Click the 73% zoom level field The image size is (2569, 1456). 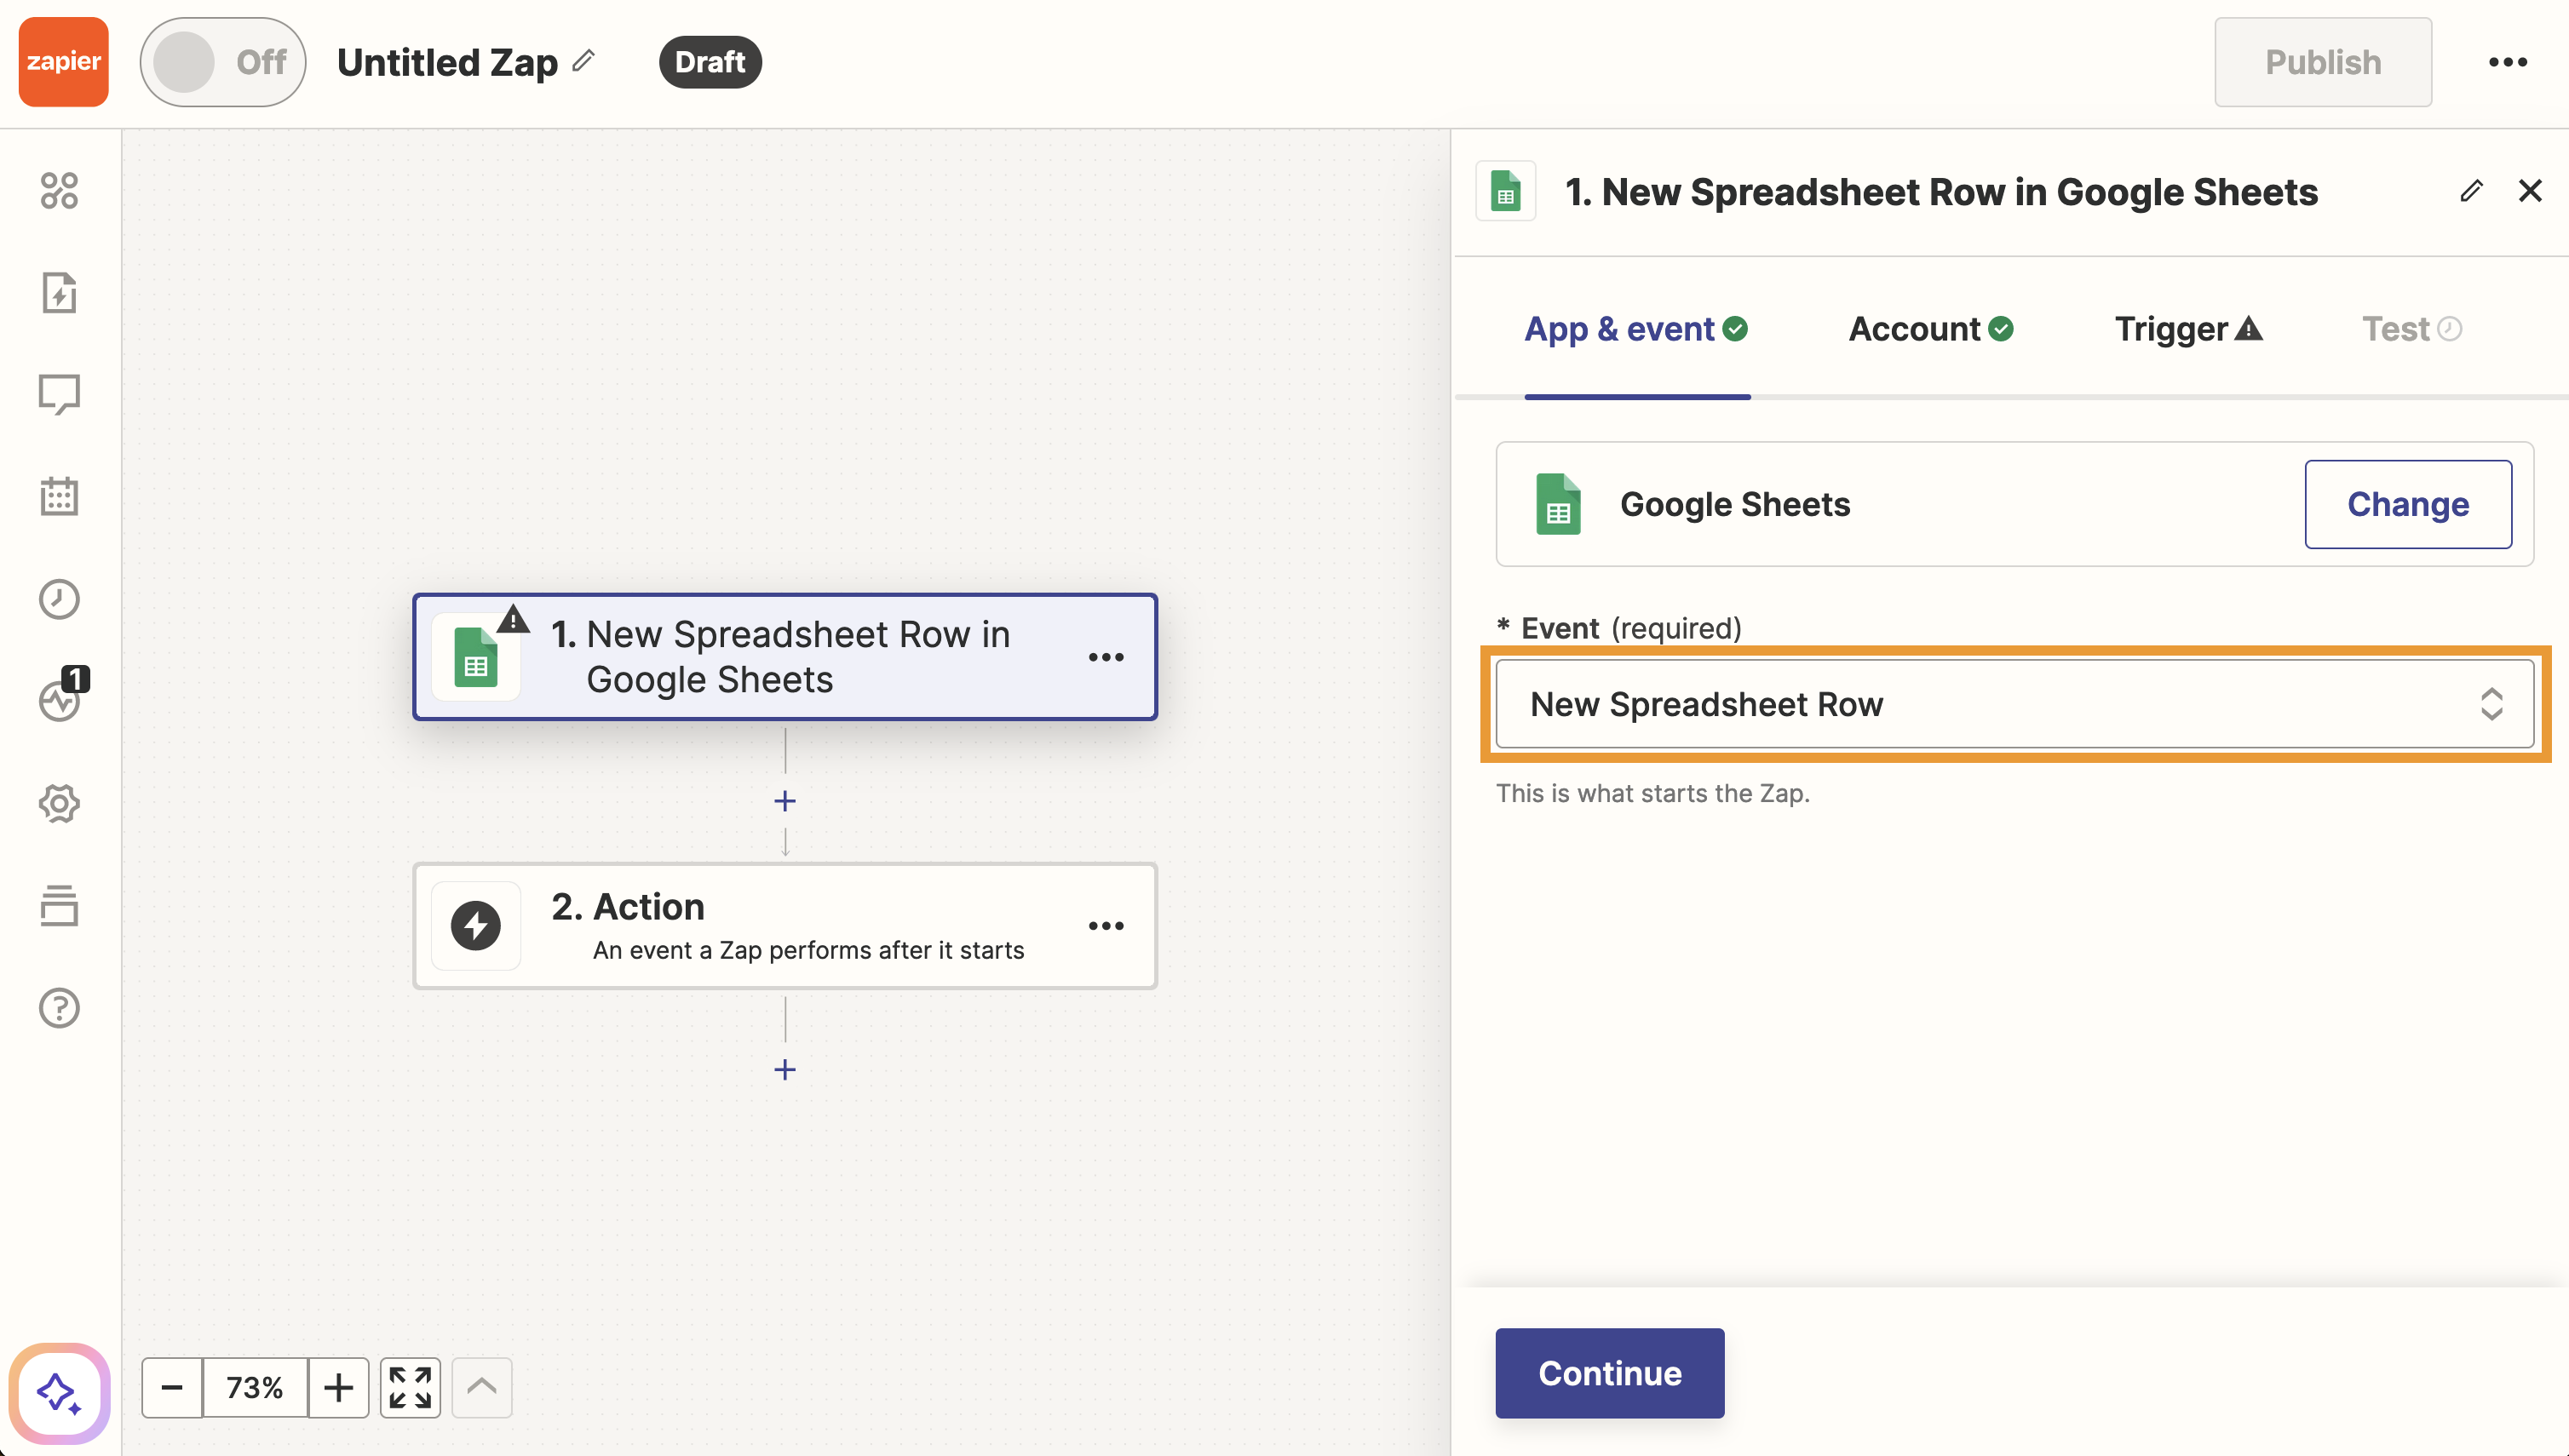tap(255, 1387)
